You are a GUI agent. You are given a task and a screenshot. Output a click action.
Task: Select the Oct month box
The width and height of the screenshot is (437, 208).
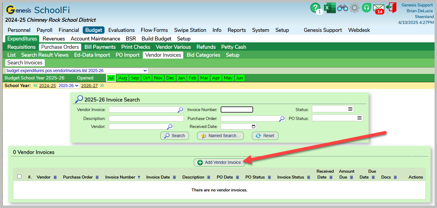pyautogui.click(x=146, y=78)
